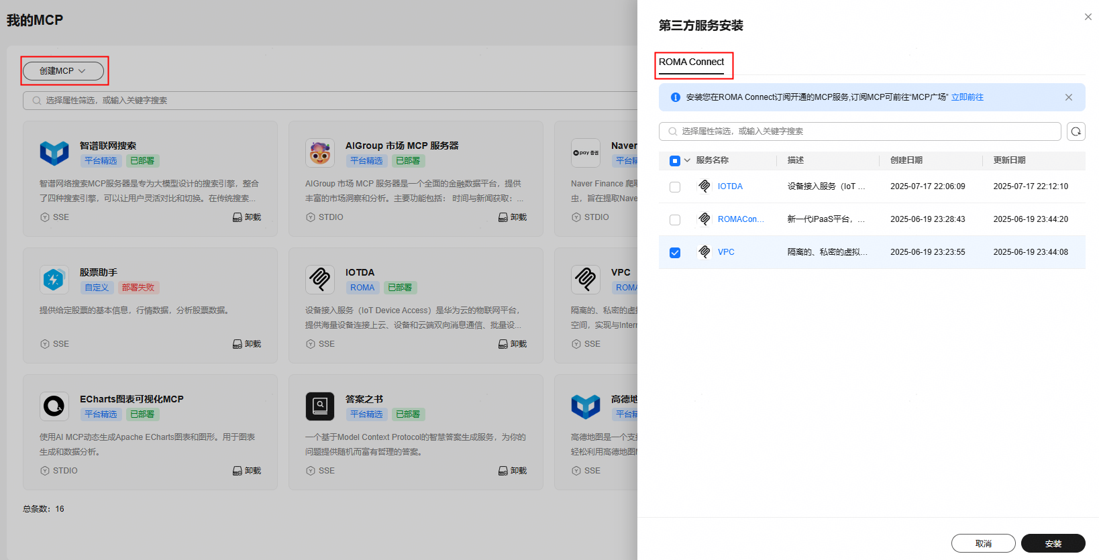Screen dimensions: 1099x560
Task: Close the 第三方服务安装 drawer
Action: 1088,17
